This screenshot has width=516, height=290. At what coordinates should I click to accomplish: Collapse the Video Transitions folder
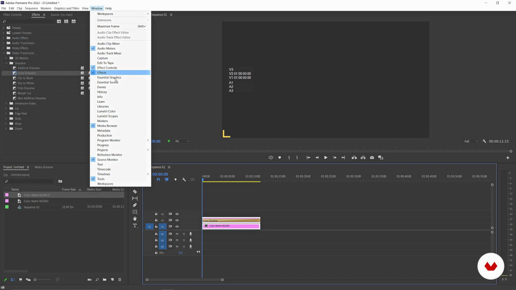pyautogui.click(x=3, y=53)
